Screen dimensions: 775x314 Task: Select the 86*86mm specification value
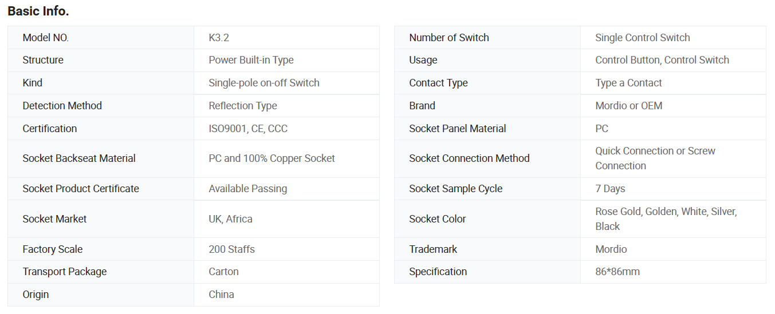617,272
